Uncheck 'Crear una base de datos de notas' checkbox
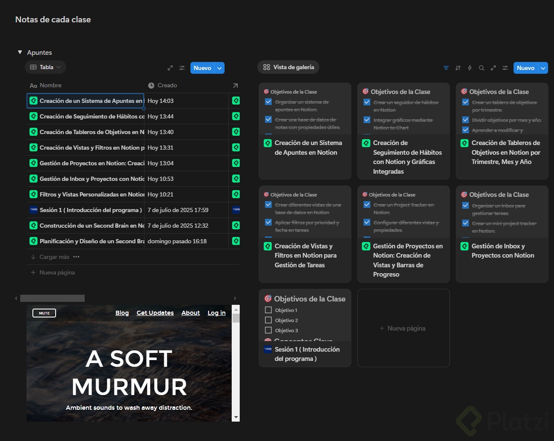This screenshot has height=441, width=554. [x=268, y=119]
